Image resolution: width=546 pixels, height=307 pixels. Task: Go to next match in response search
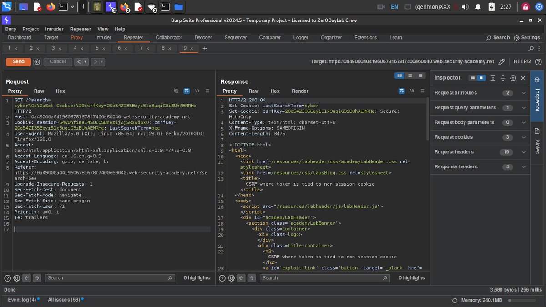(252, 278)
